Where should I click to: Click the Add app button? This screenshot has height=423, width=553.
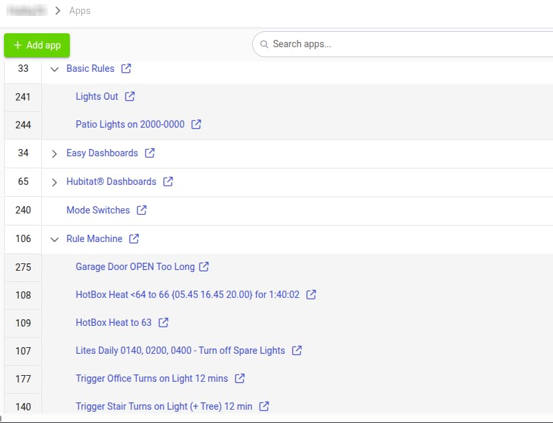click(37, 45)
